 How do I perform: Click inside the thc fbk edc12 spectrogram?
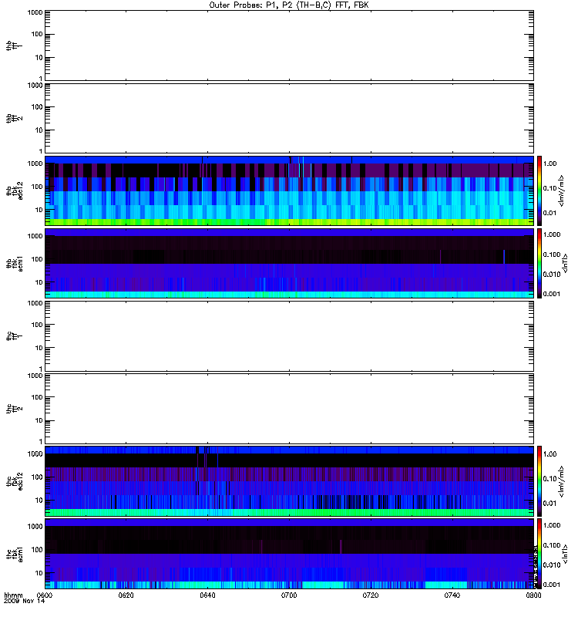(x=289, y=481)
